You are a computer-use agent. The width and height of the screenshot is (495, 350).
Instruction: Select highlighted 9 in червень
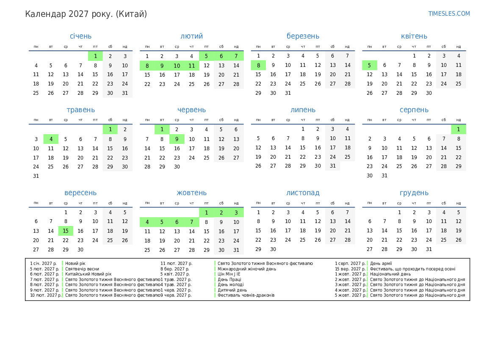click(x=177, y=139)
